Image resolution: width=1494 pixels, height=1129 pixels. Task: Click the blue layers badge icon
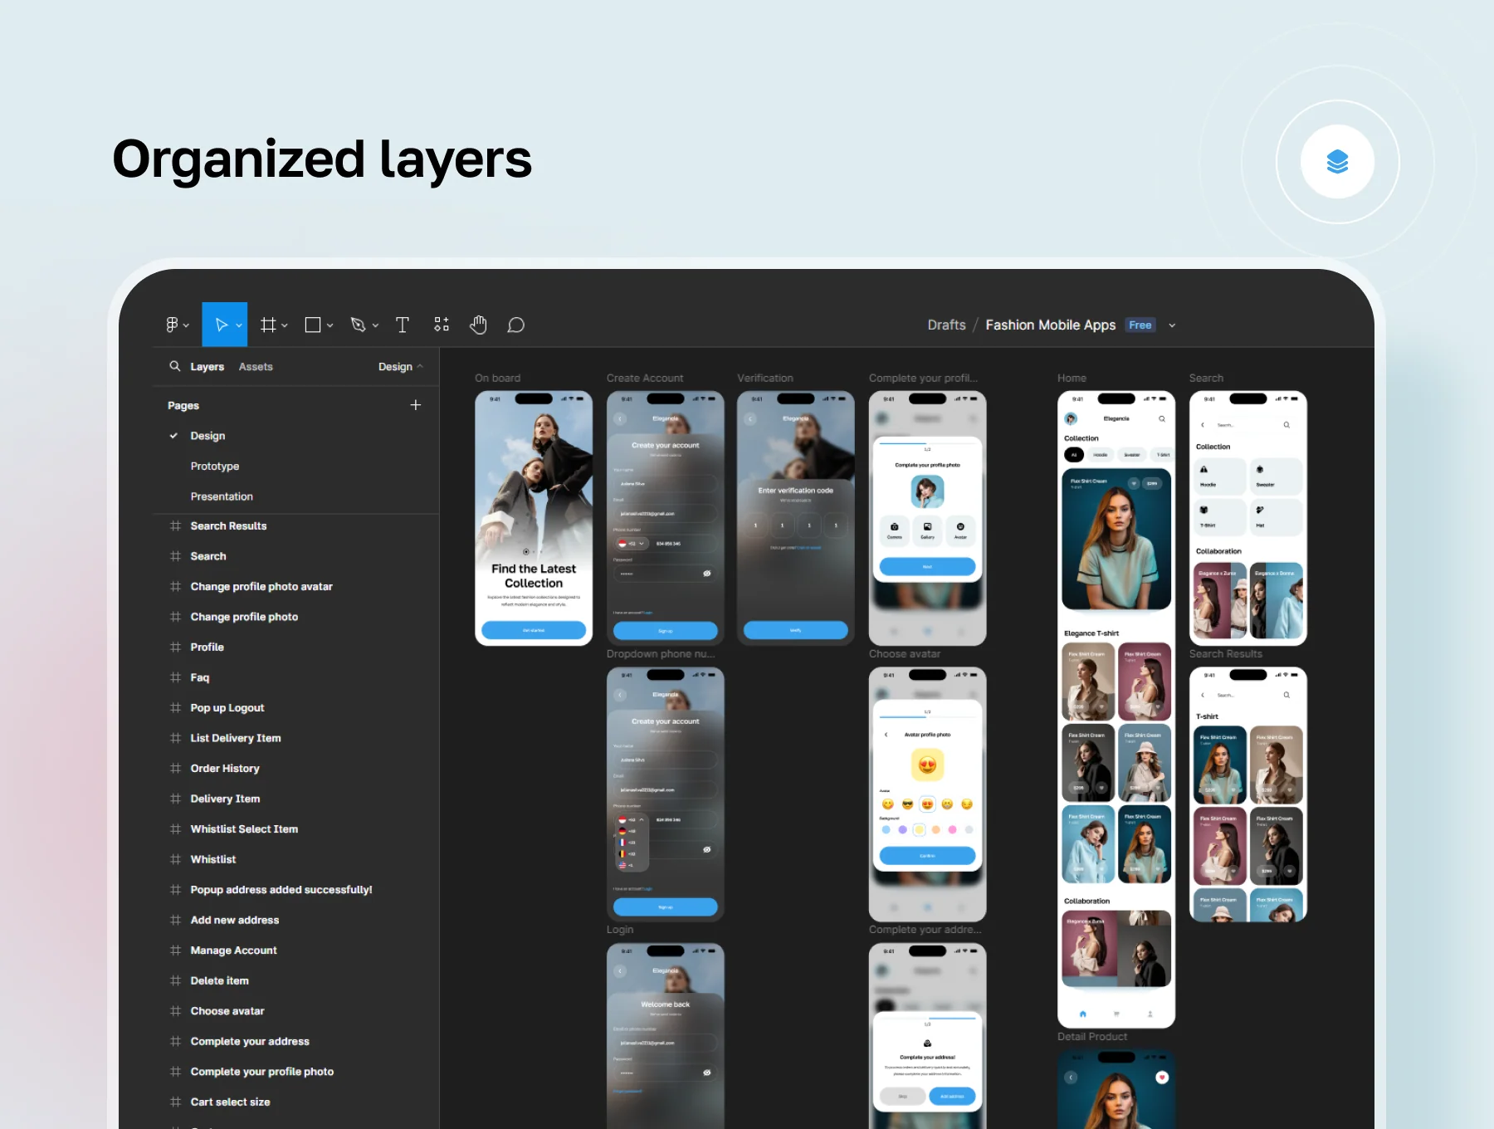coord(1337,161)
